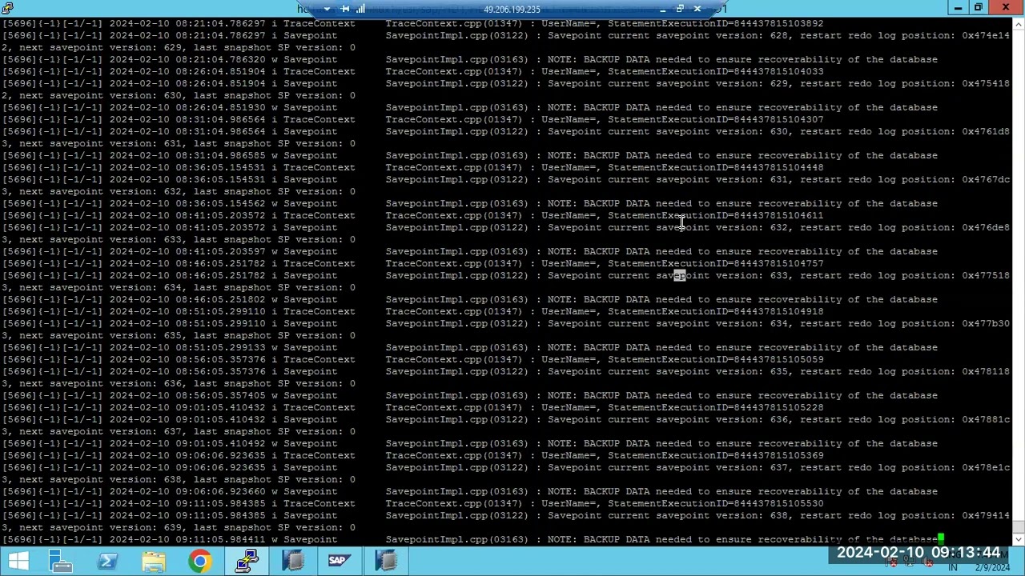Pin the remote desktop connection bar
Screen dimensions: 1025x576
pos(344,9)
